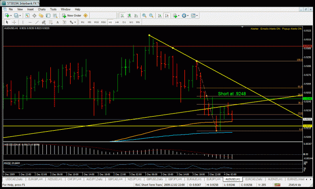Click the Zoom In magnifier
Viewport: 315px width, 189px height.
[144, 16]
